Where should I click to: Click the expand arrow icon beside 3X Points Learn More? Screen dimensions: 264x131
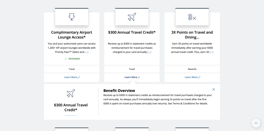pos(199,77)
